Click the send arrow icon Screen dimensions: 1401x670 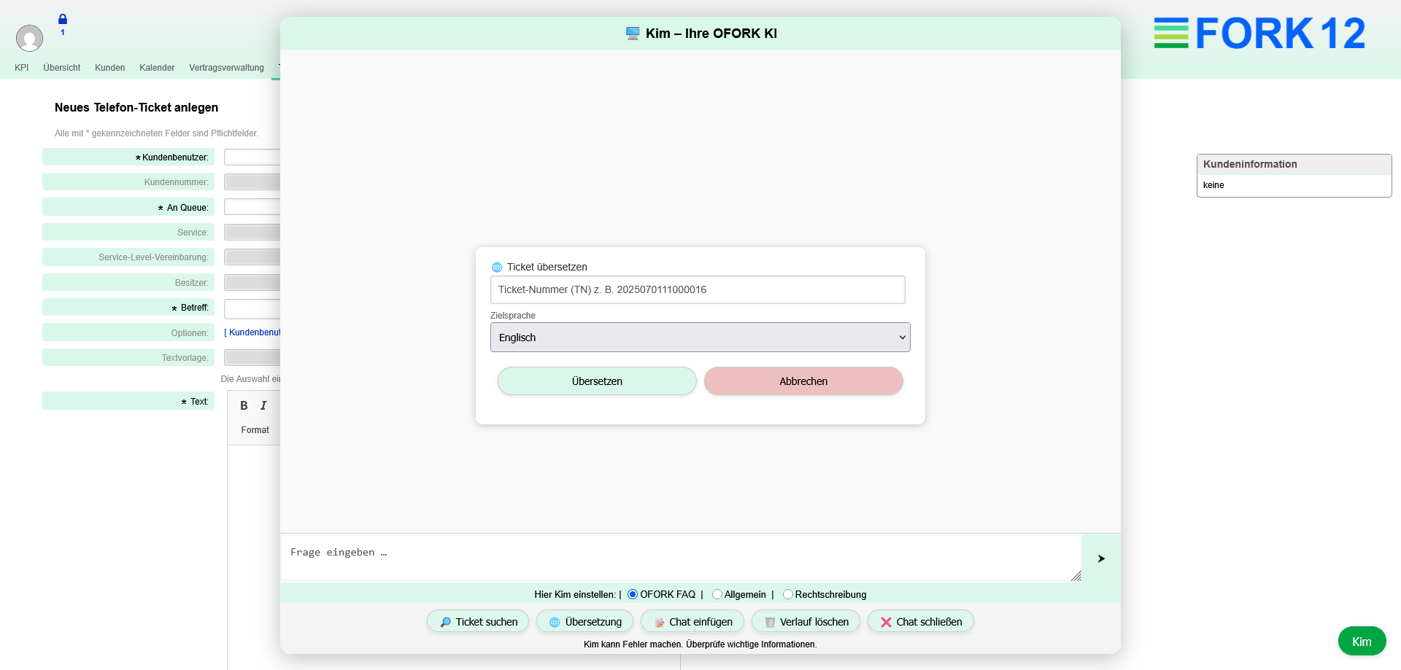(x=1101, y=558)
